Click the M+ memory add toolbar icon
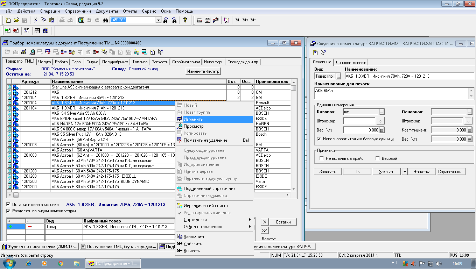This screenshot has height=270, width=476. [x=245, y=20]
